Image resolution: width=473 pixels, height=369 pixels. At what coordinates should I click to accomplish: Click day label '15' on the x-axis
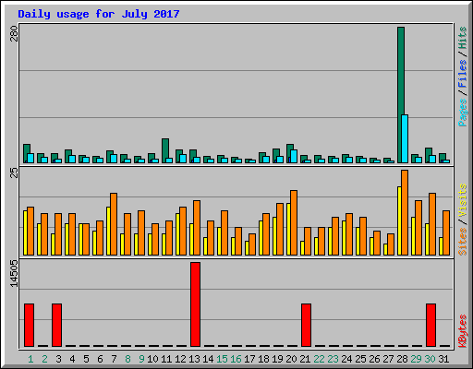point(222,359)
